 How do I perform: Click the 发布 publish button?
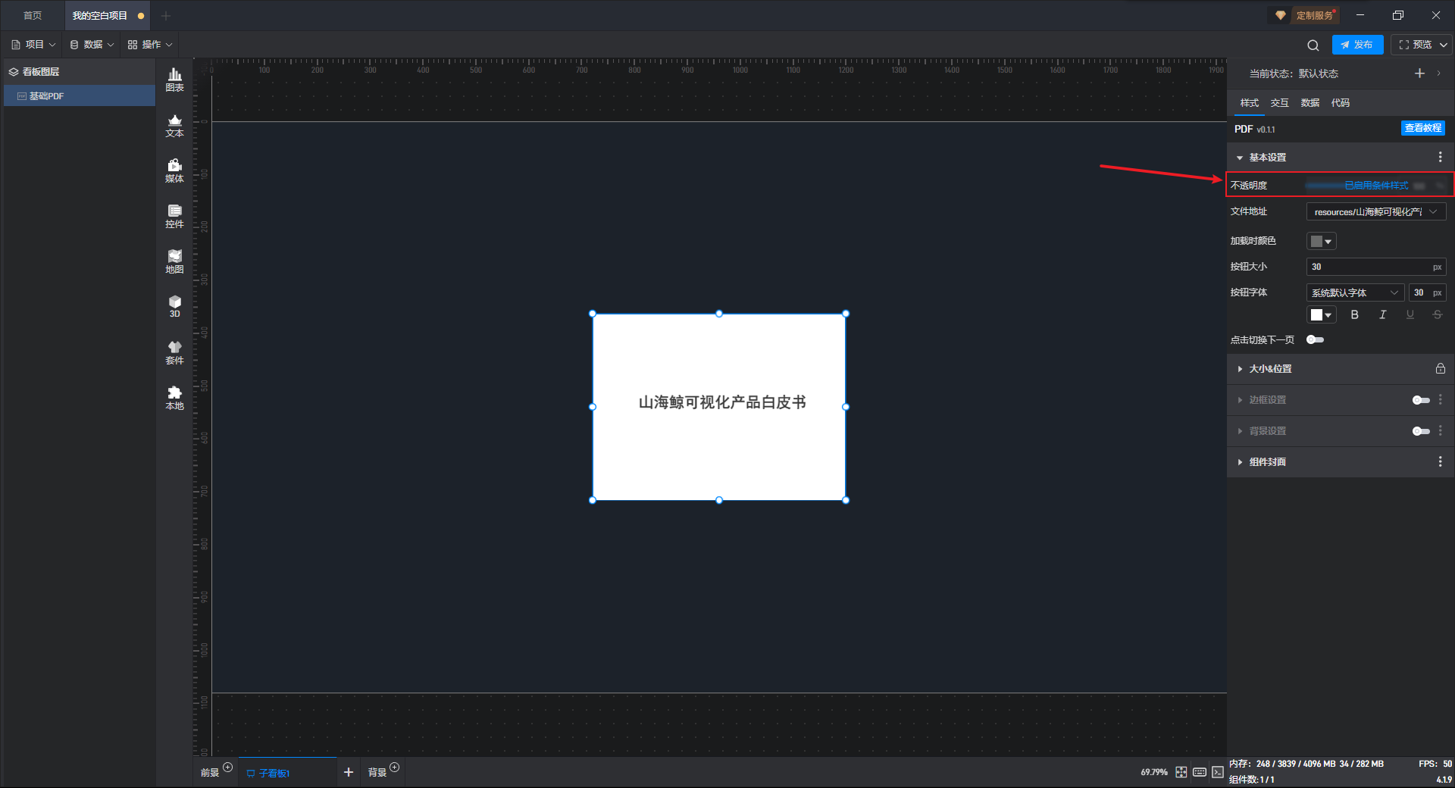1357,45
